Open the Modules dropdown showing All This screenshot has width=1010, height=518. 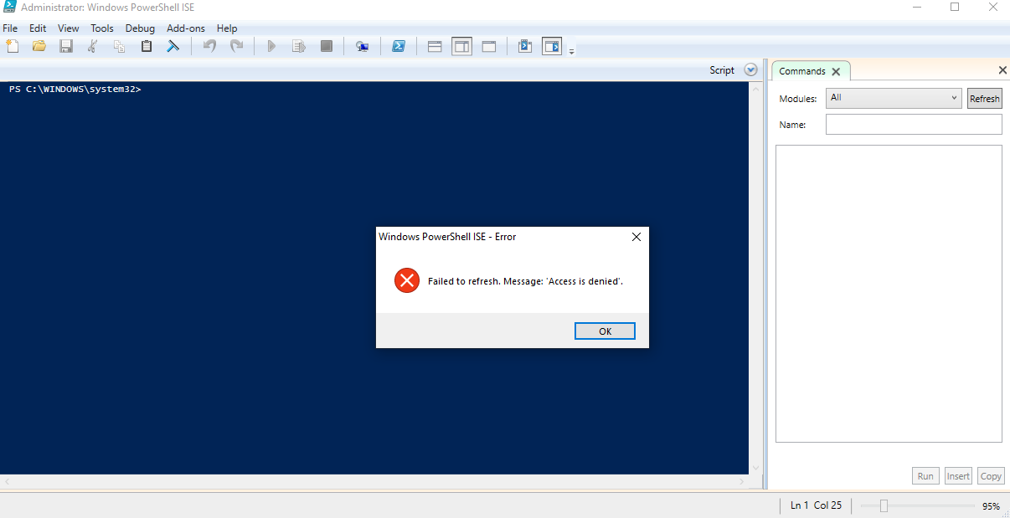click(894, 98)
